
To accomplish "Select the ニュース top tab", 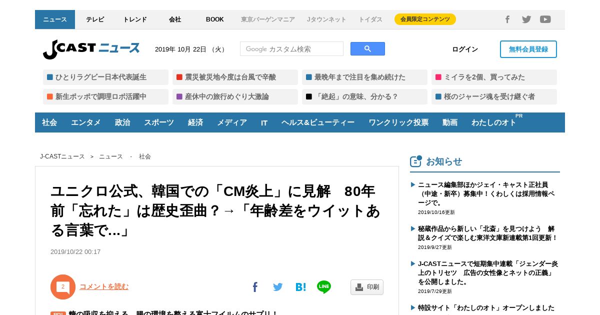I will point(55,19).
